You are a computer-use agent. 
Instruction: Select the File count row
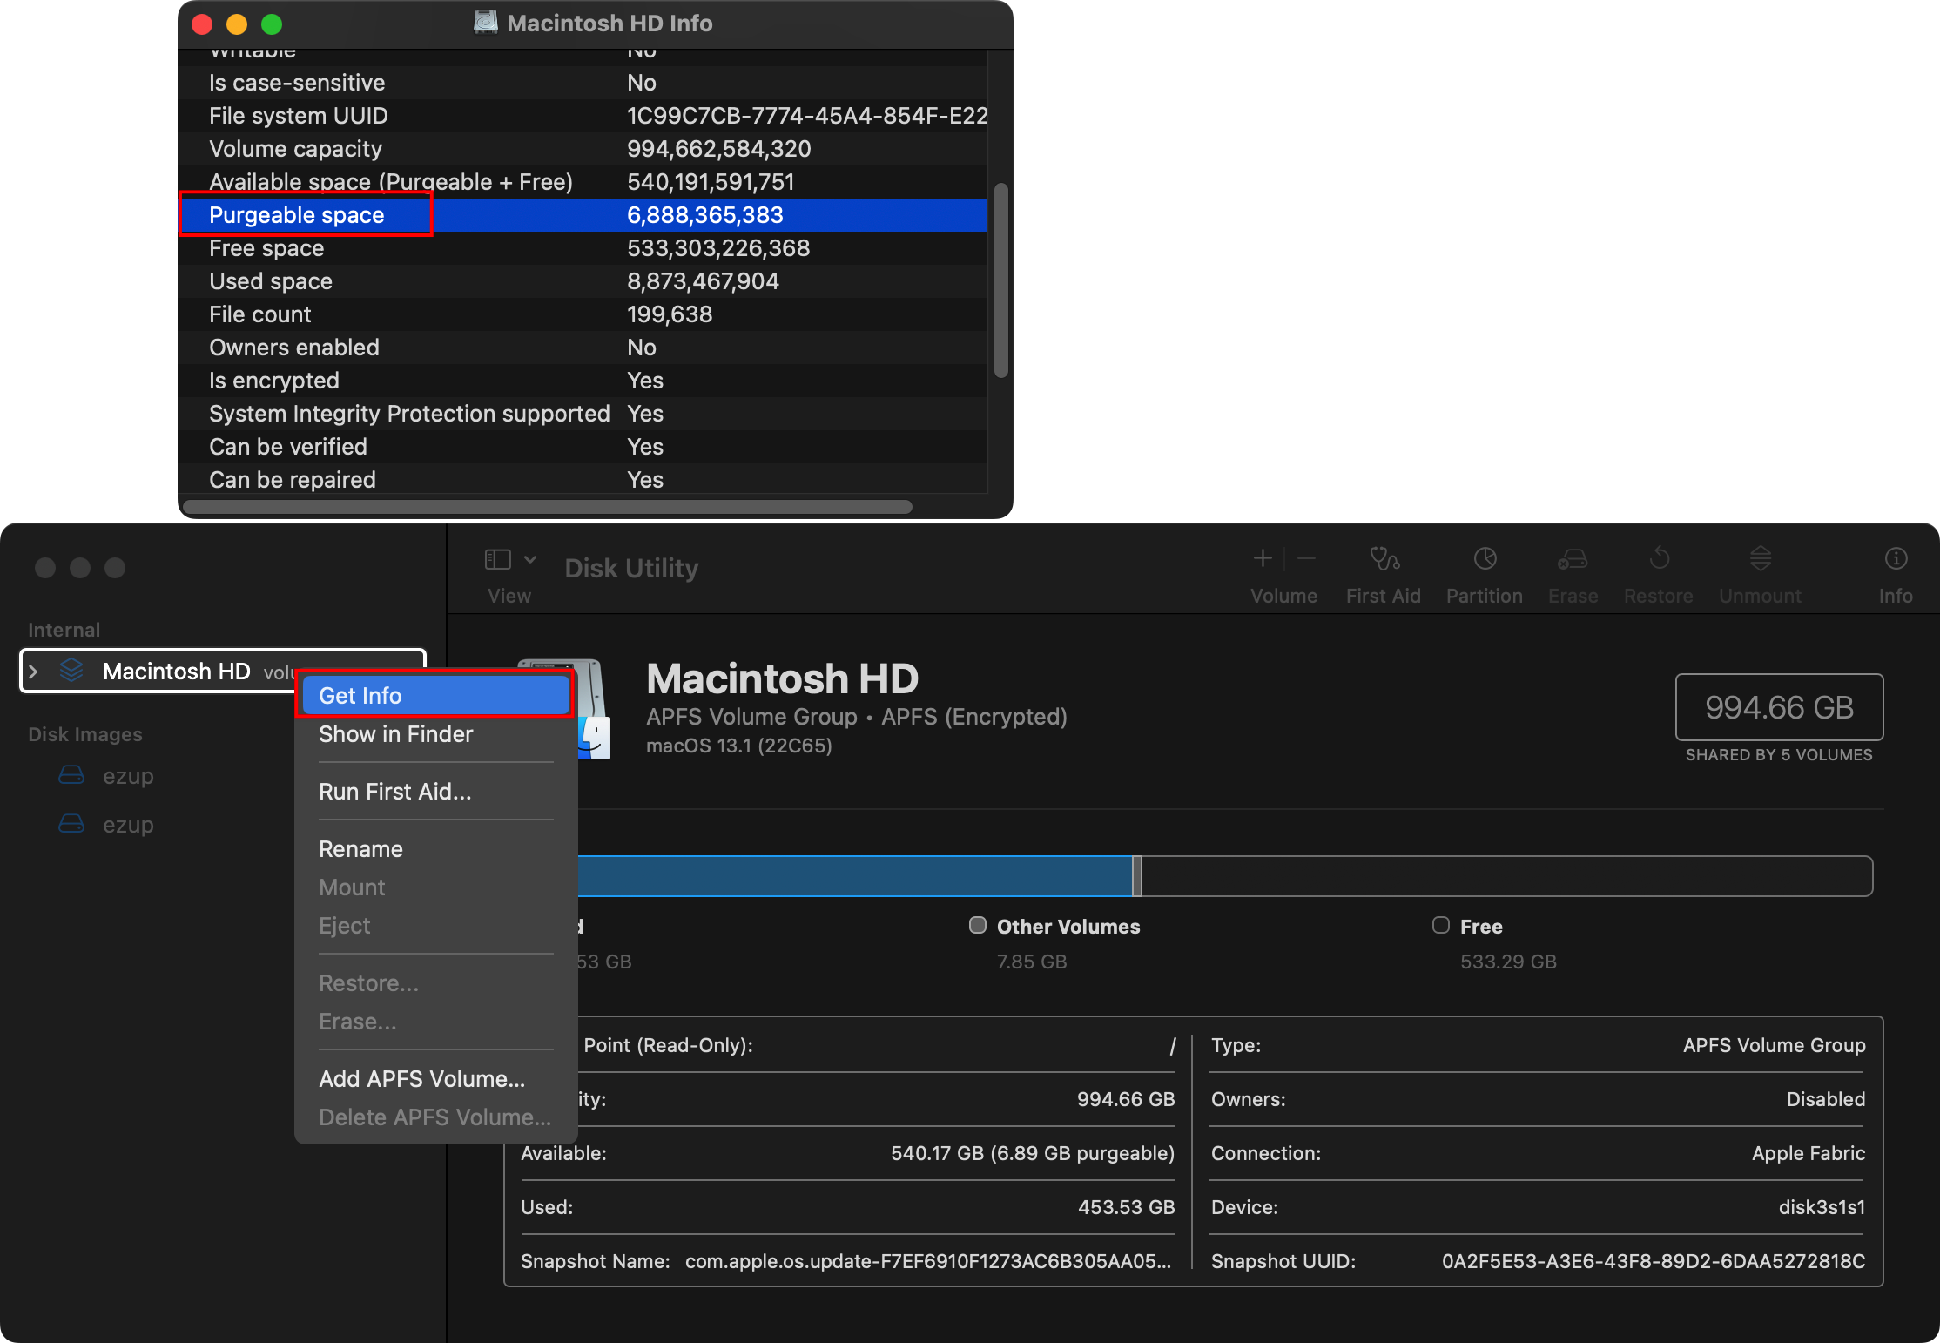tap(583, 314)
